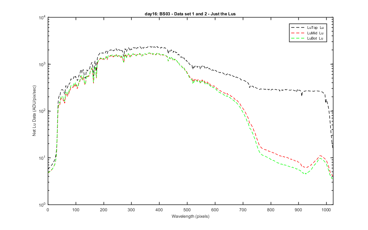This screenshot has height=230, width=368.
Task: Select the LuBot Lu legend entry
Action: click(x=308, y=38)
